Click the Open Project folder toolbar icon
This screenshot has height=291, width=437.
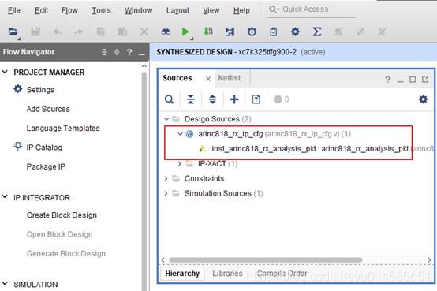click(x=13, y=32)
